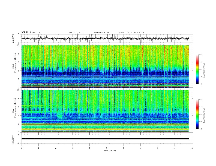Click the time axis tick label "8"

(x=158, y=148)
